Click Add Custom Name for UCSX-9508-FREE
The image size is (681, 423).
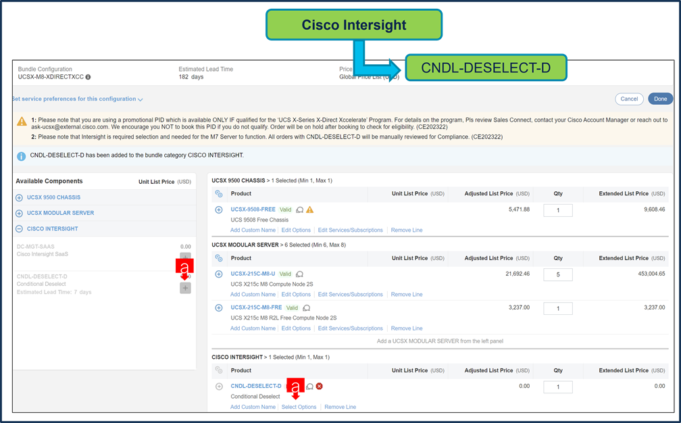click(253, 230)
